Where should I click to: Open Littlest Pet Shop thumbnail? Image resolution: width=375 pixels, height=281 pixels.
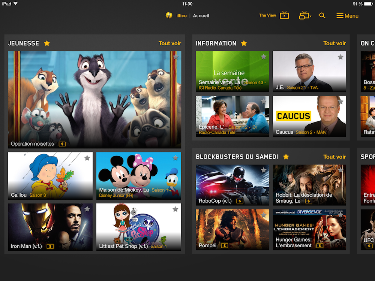pos(138,227)
